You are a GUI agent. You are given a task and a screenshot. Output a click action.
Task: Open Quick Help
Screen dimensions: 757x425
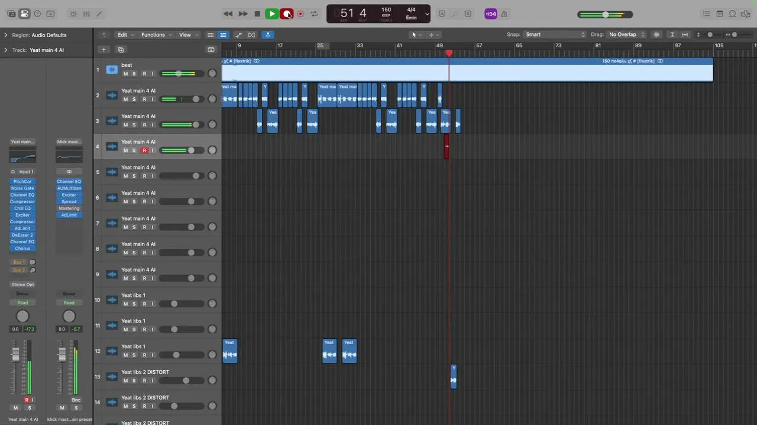tap(37, 14)
